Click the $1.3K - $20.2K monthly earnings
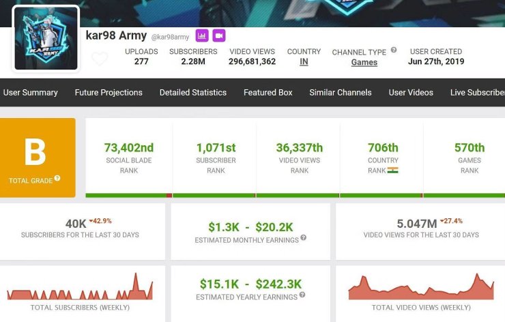The height and width of the screenshot is (322, 505). coord(250,227)
